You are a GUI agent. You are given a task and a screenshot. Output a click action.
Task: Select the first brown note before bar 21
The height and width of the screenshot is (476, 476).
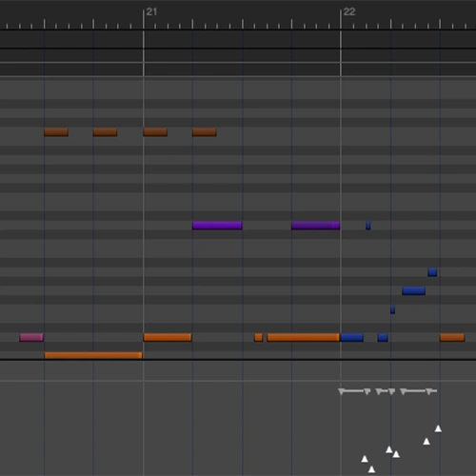(x=56, y=132)
